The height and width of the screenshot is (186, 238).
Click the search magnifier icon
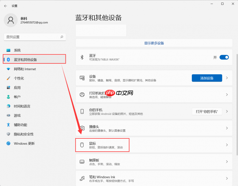[x=62, y=37]
